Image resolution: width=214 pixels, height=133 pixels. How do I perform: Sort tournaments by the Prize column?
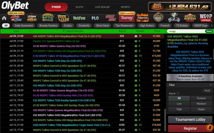pos(157,31)
